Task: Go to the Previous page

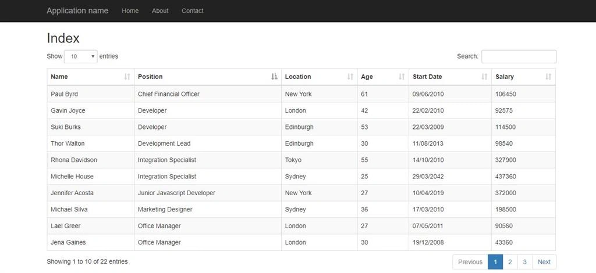Action: pyautogui.click(x=470, y=262)
